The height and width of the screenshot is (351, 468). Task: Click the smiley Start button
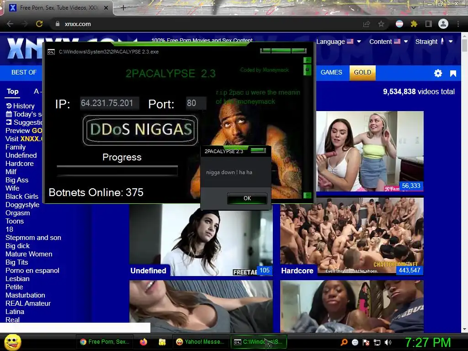tap(12, 342)
